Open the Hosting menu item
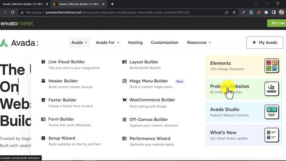286x161 pixels. (x=135, y=42)
